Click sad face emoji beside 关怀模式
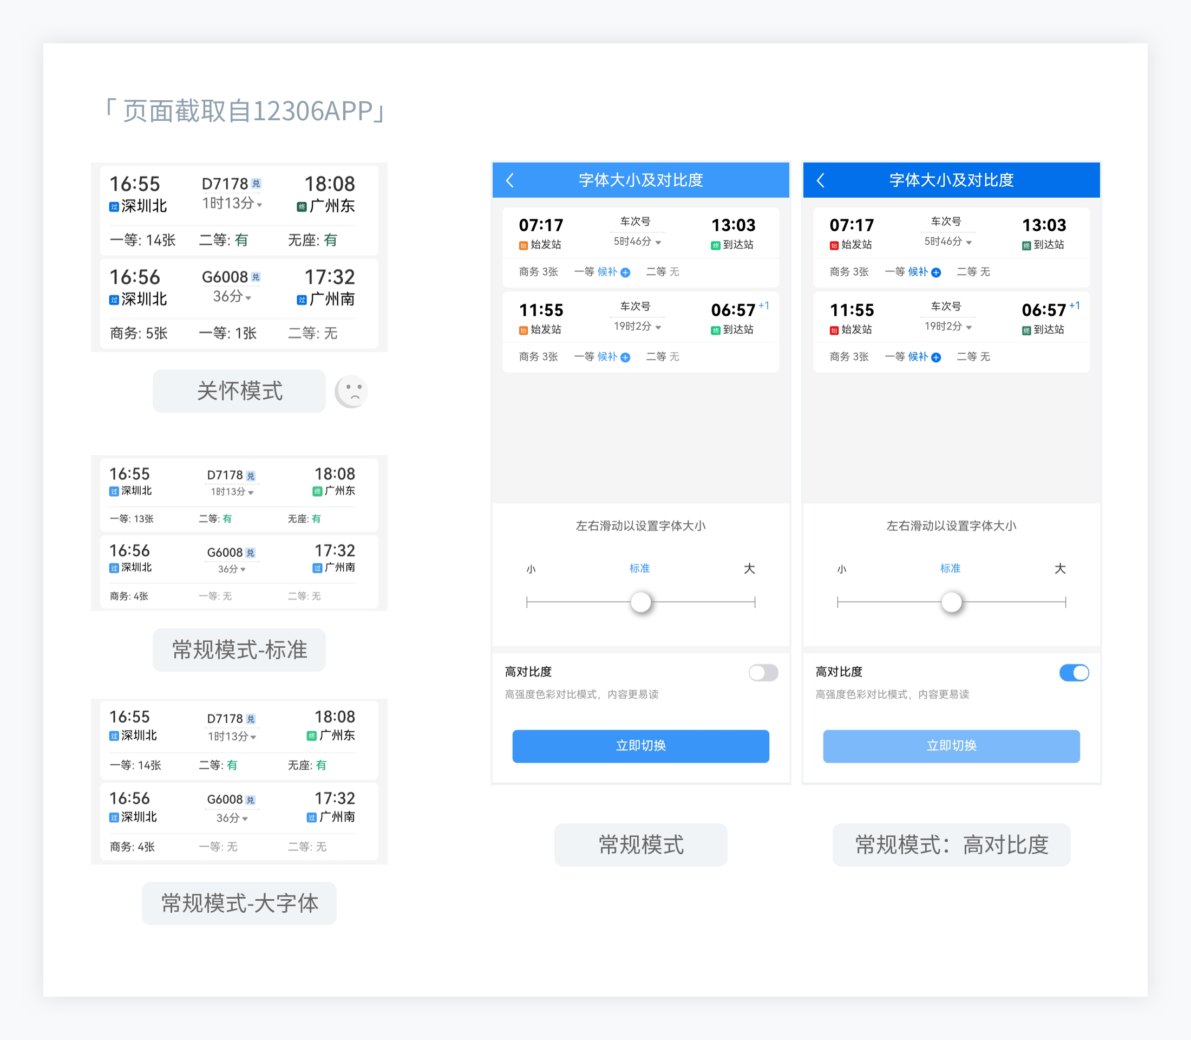Image resolution: width=1191 pixels, height=1040 pixels. click(x=351, y=391)
